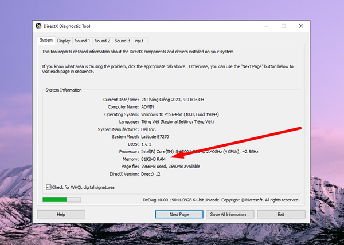The height and width of the screenshot is (245, 344).
Task: Select the Sound 2 tab
Action: pyautogui.click(x=102, y=41)
